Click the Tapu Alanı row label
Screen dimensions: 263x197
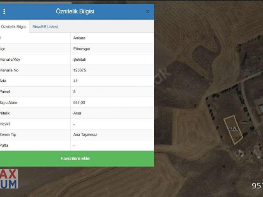(x=8, y=103)
